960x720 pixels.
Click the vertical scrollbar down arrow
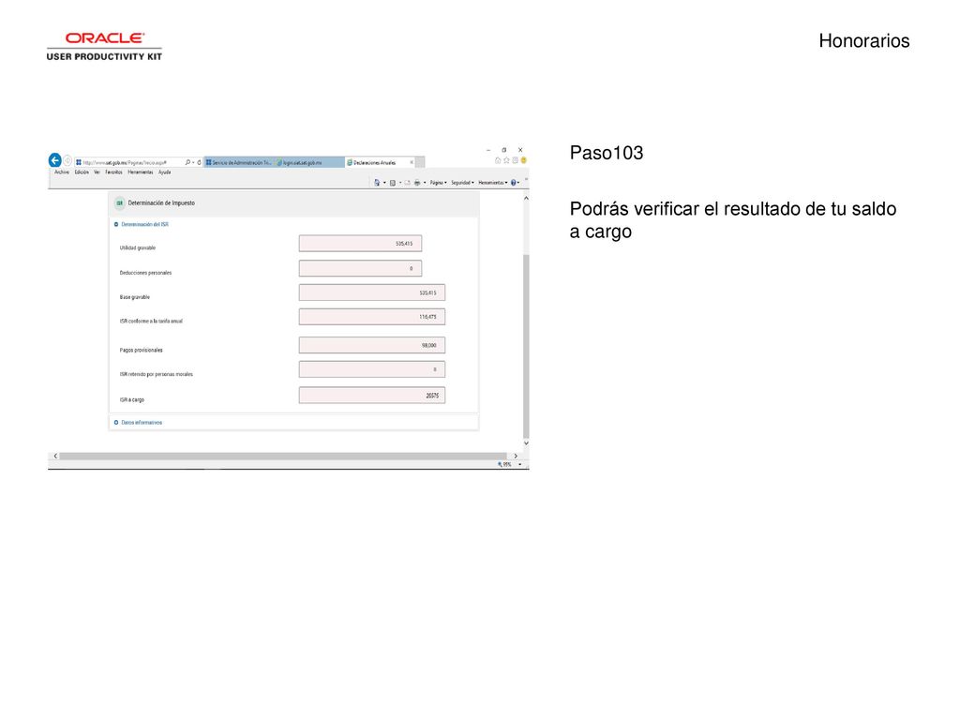click(x=526, y=443)
